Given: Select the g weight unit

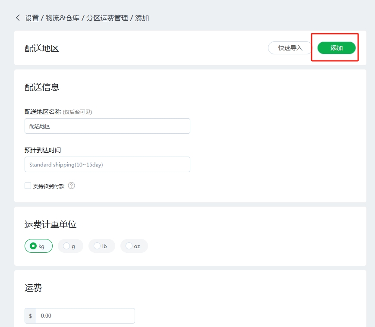Looking at the screenshot, I should [70, 246].
